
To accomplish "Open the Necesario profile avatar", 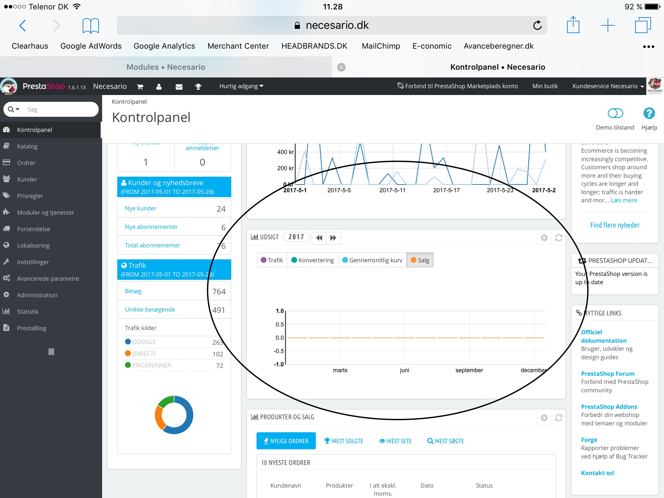I will pyautogui.click(x=655, y=86).
